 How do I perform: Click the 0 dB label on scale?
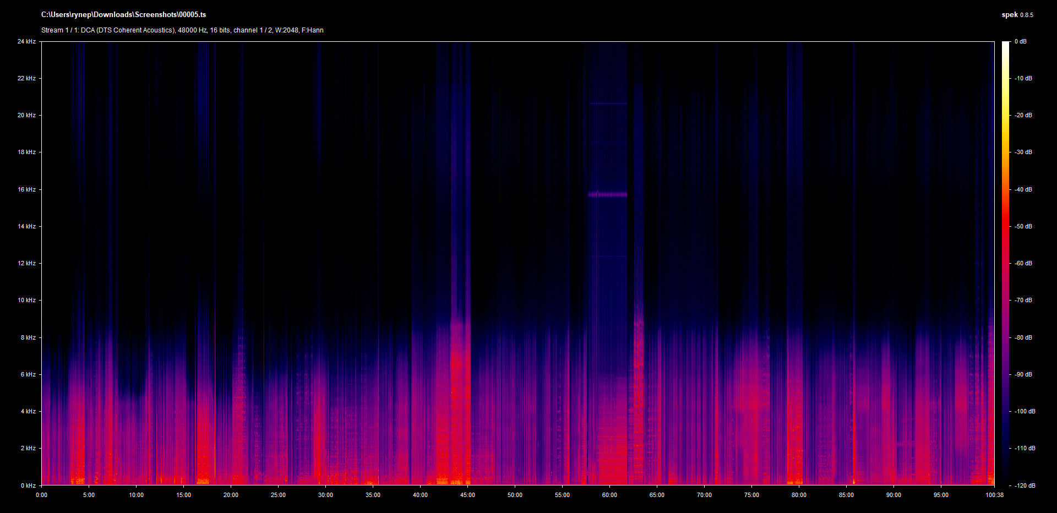(1020, 42)
